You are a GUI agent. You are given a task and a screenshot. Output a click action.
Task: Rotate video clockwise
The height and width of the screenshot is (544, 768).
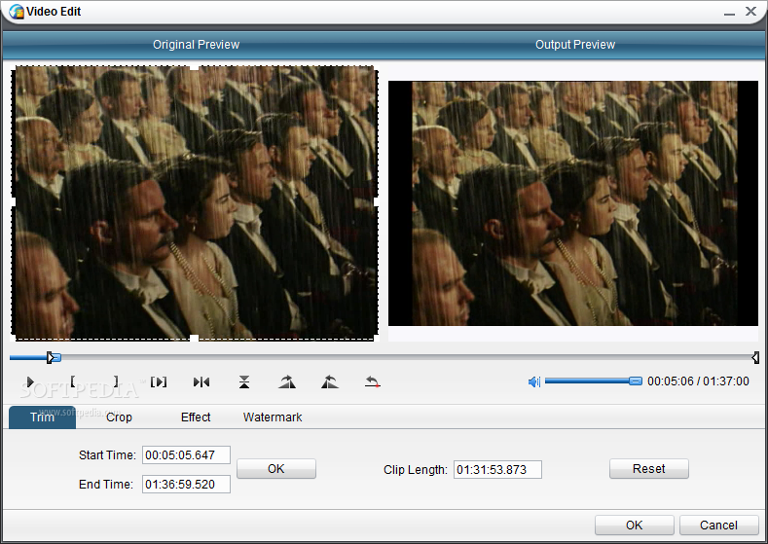point(287,381)
